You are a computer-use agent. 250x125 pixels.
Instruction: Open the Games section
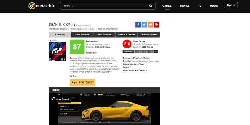pyautogui.click(x=167, y=6)
